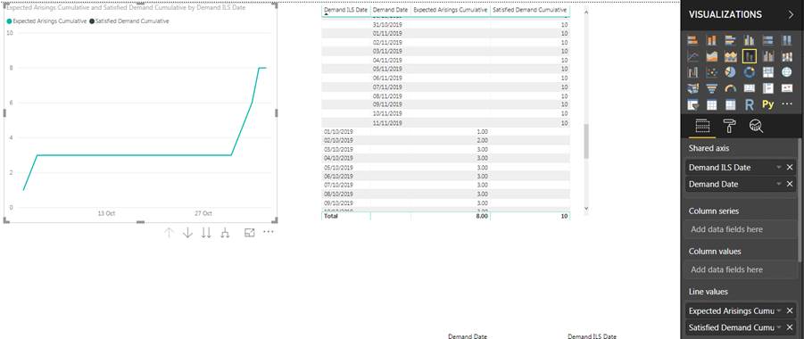The width and height of the screenshot is (804, 339).
Task: Select the card visualization
Action: [x=750, y=88]
